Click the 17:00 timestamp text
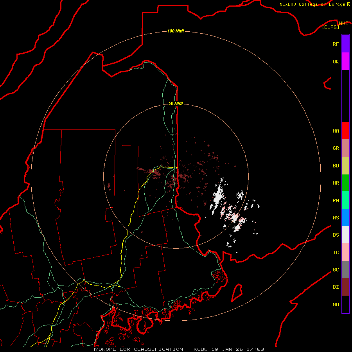Image resolution: width=352 pixels, height=352 pixels. 255,349
